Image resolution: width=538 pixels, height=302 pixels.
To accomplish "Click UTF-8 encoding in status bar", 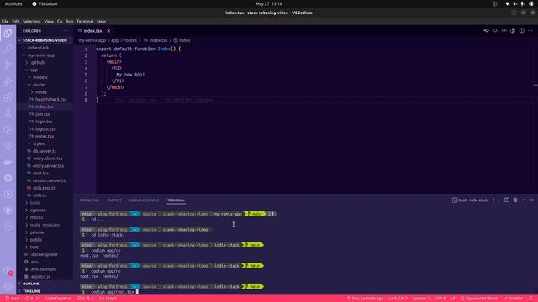I will click(440, 299).
